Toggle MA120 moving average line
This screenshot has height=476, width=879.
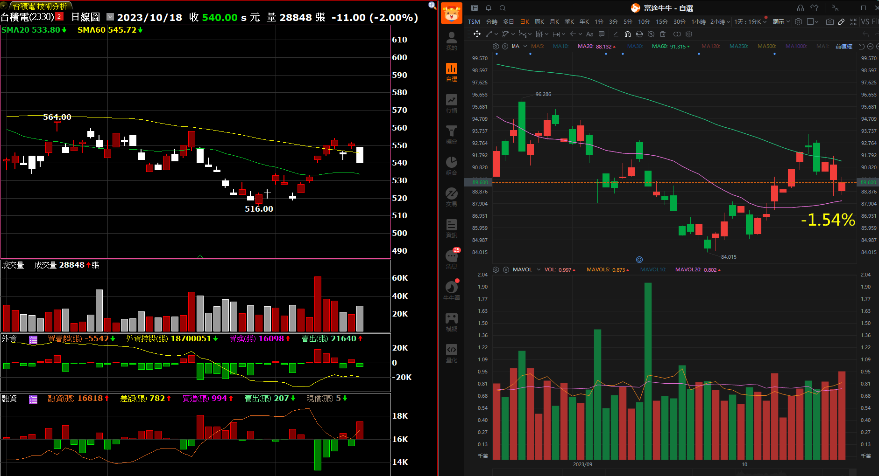(x=710, y=46)
